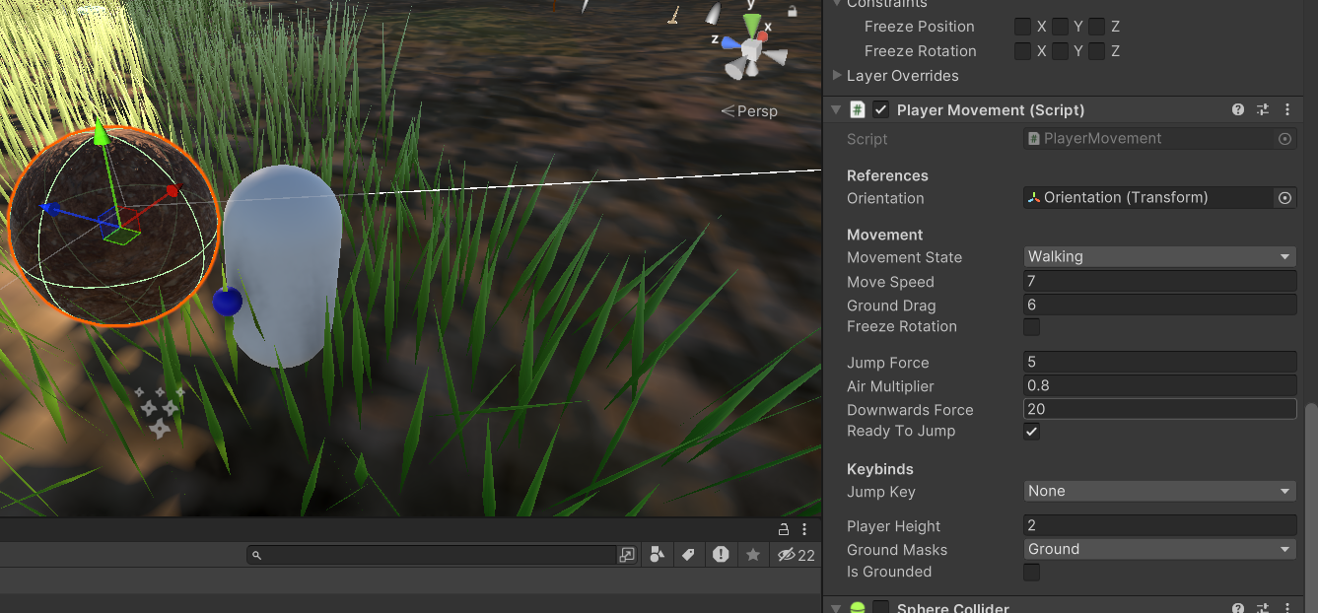Click the Project search field
The width and height of the screenshot is (1318, 613).
(432, 555)
